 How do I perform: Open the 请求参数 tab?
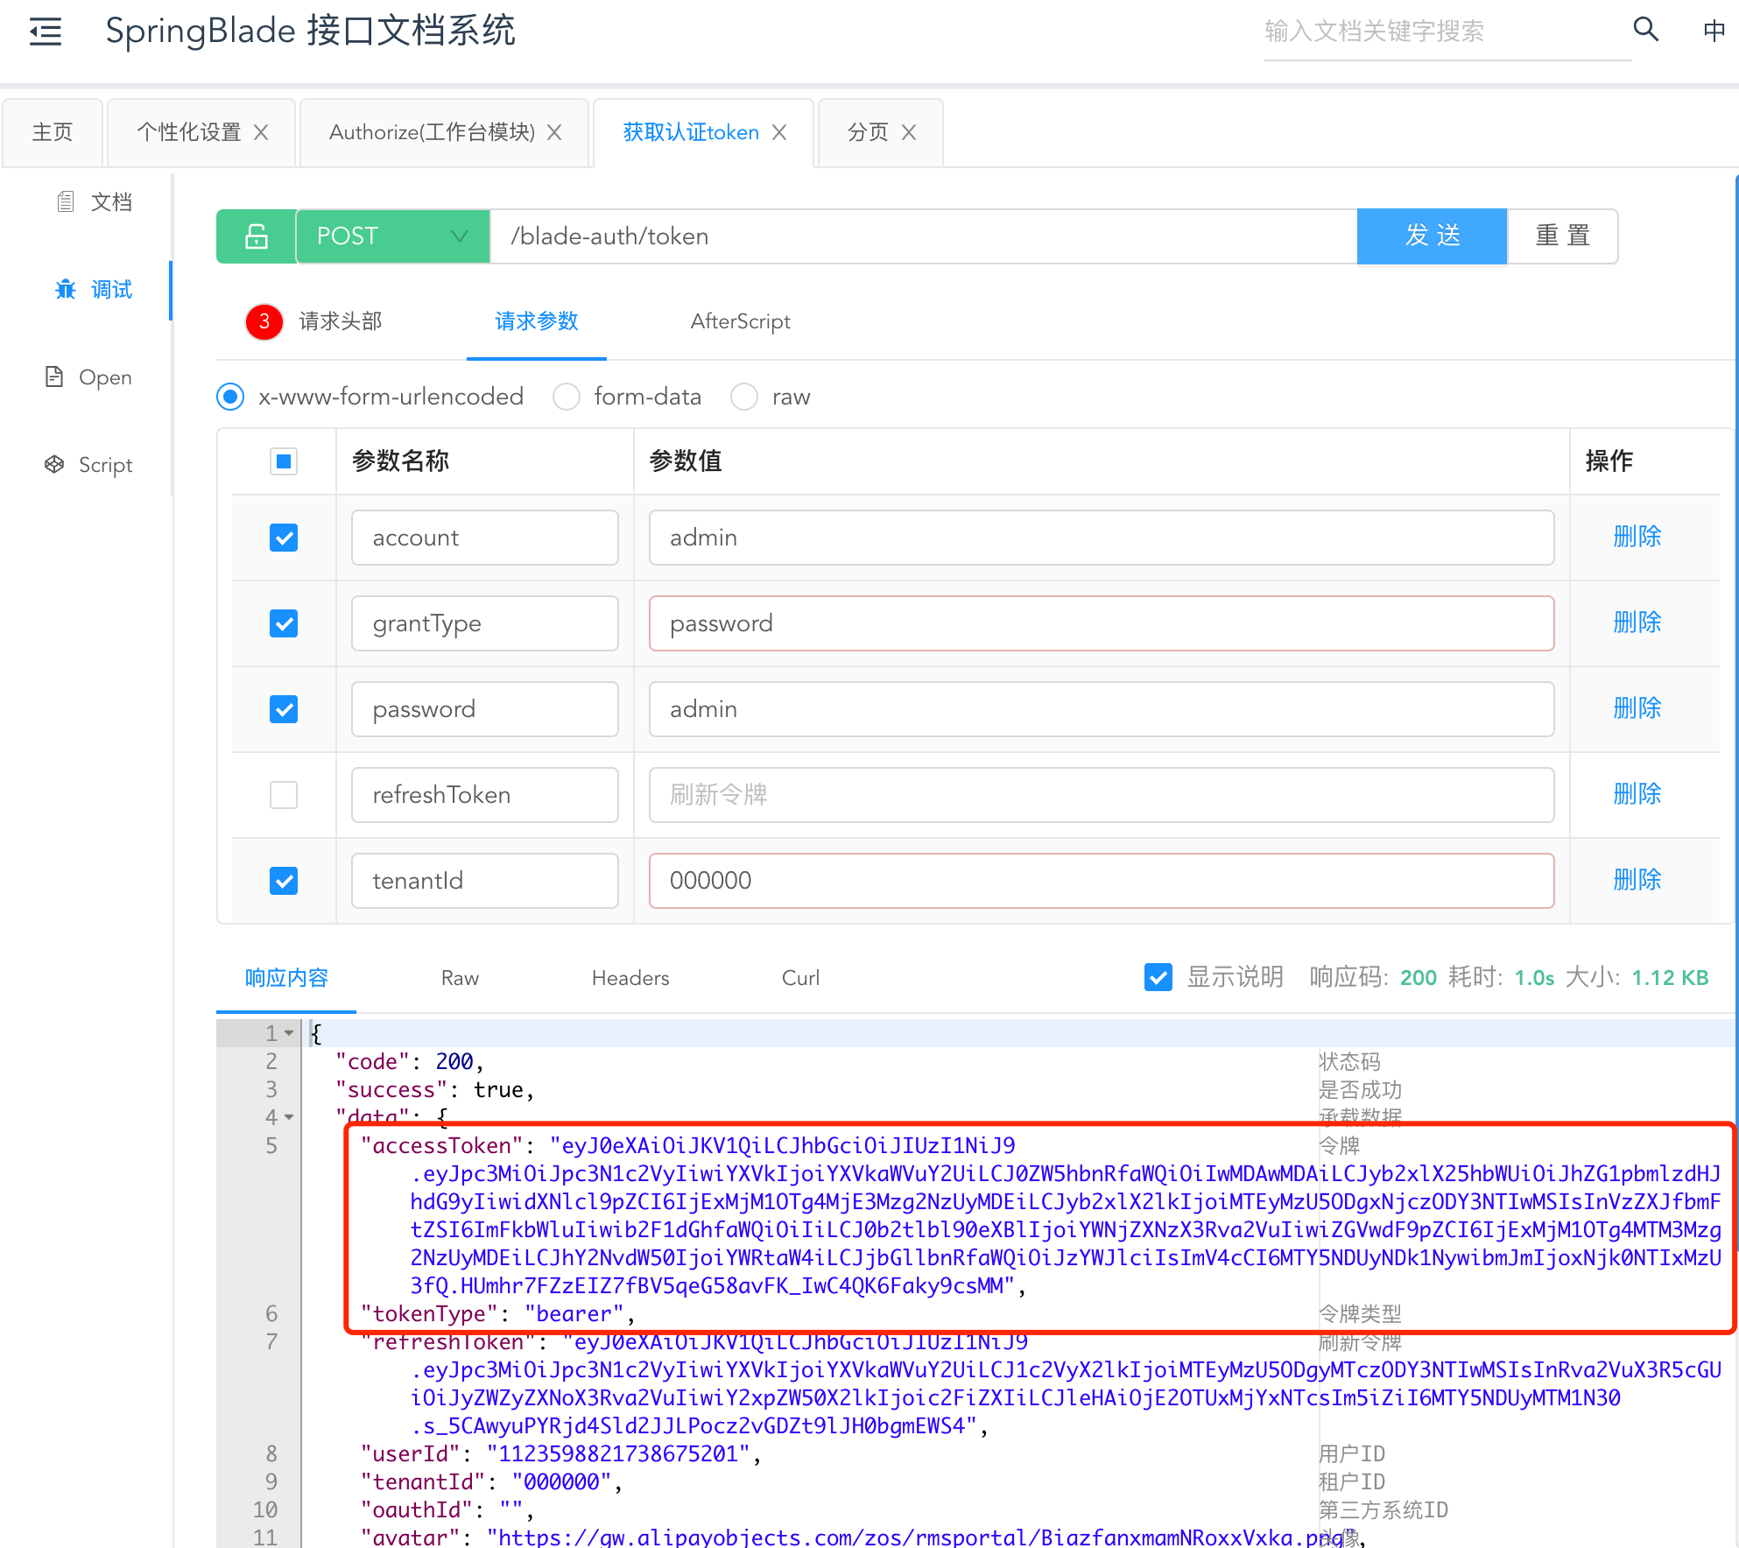tap(537, 321)
